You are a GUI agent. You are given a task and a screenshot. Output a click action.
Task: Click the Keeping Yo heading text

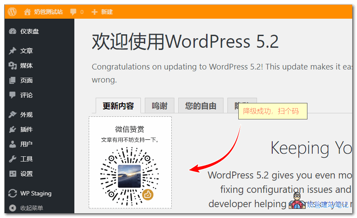pos(311,148)
